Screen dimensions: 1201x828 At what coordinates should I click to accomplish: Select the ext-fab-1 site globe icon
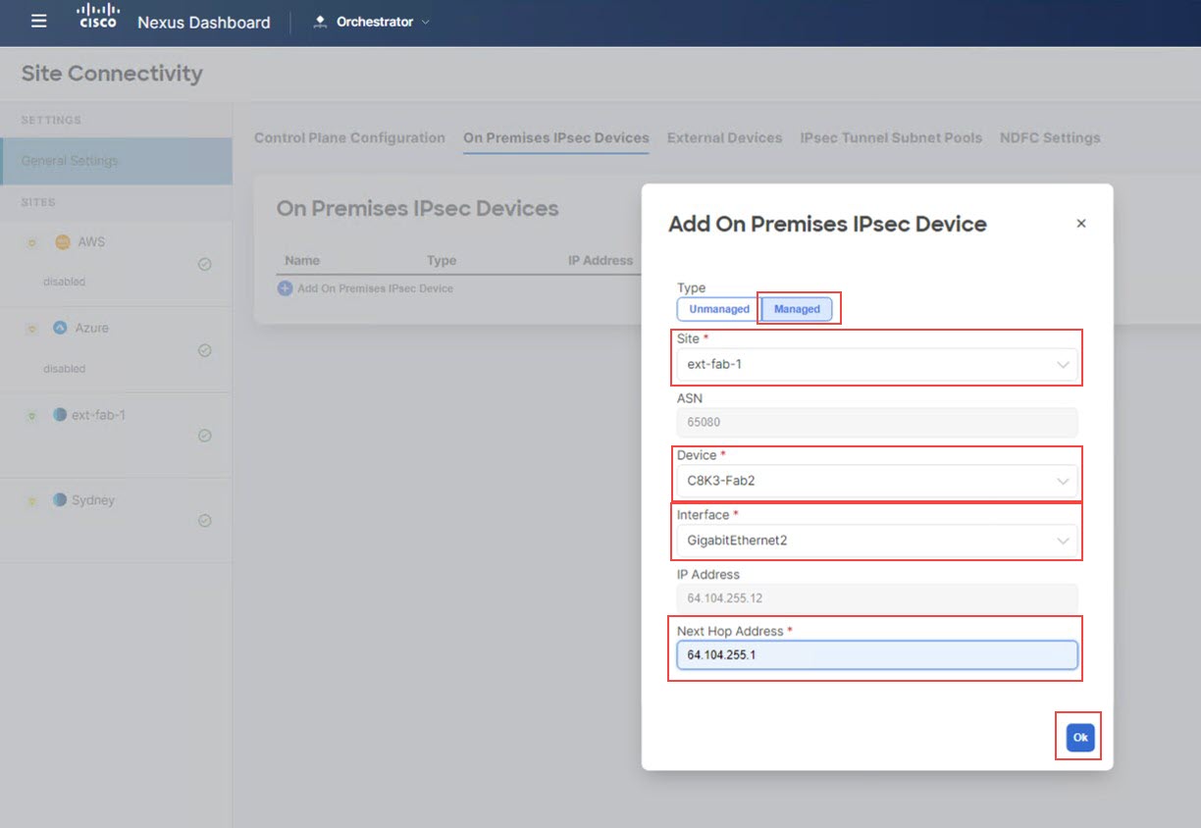[x=60, y=415]
